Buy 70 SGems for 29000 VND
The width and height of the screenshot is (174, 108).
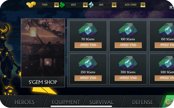pyautogui.click(x=88, y=45)
